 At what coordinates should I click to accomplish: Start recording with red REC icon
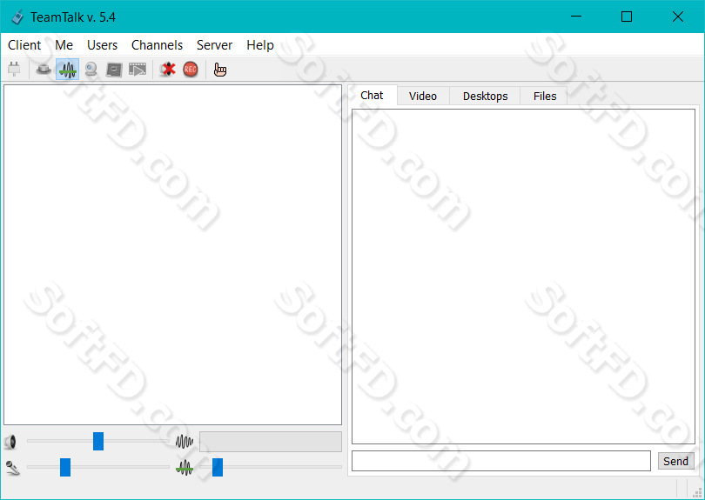(191, 70)
